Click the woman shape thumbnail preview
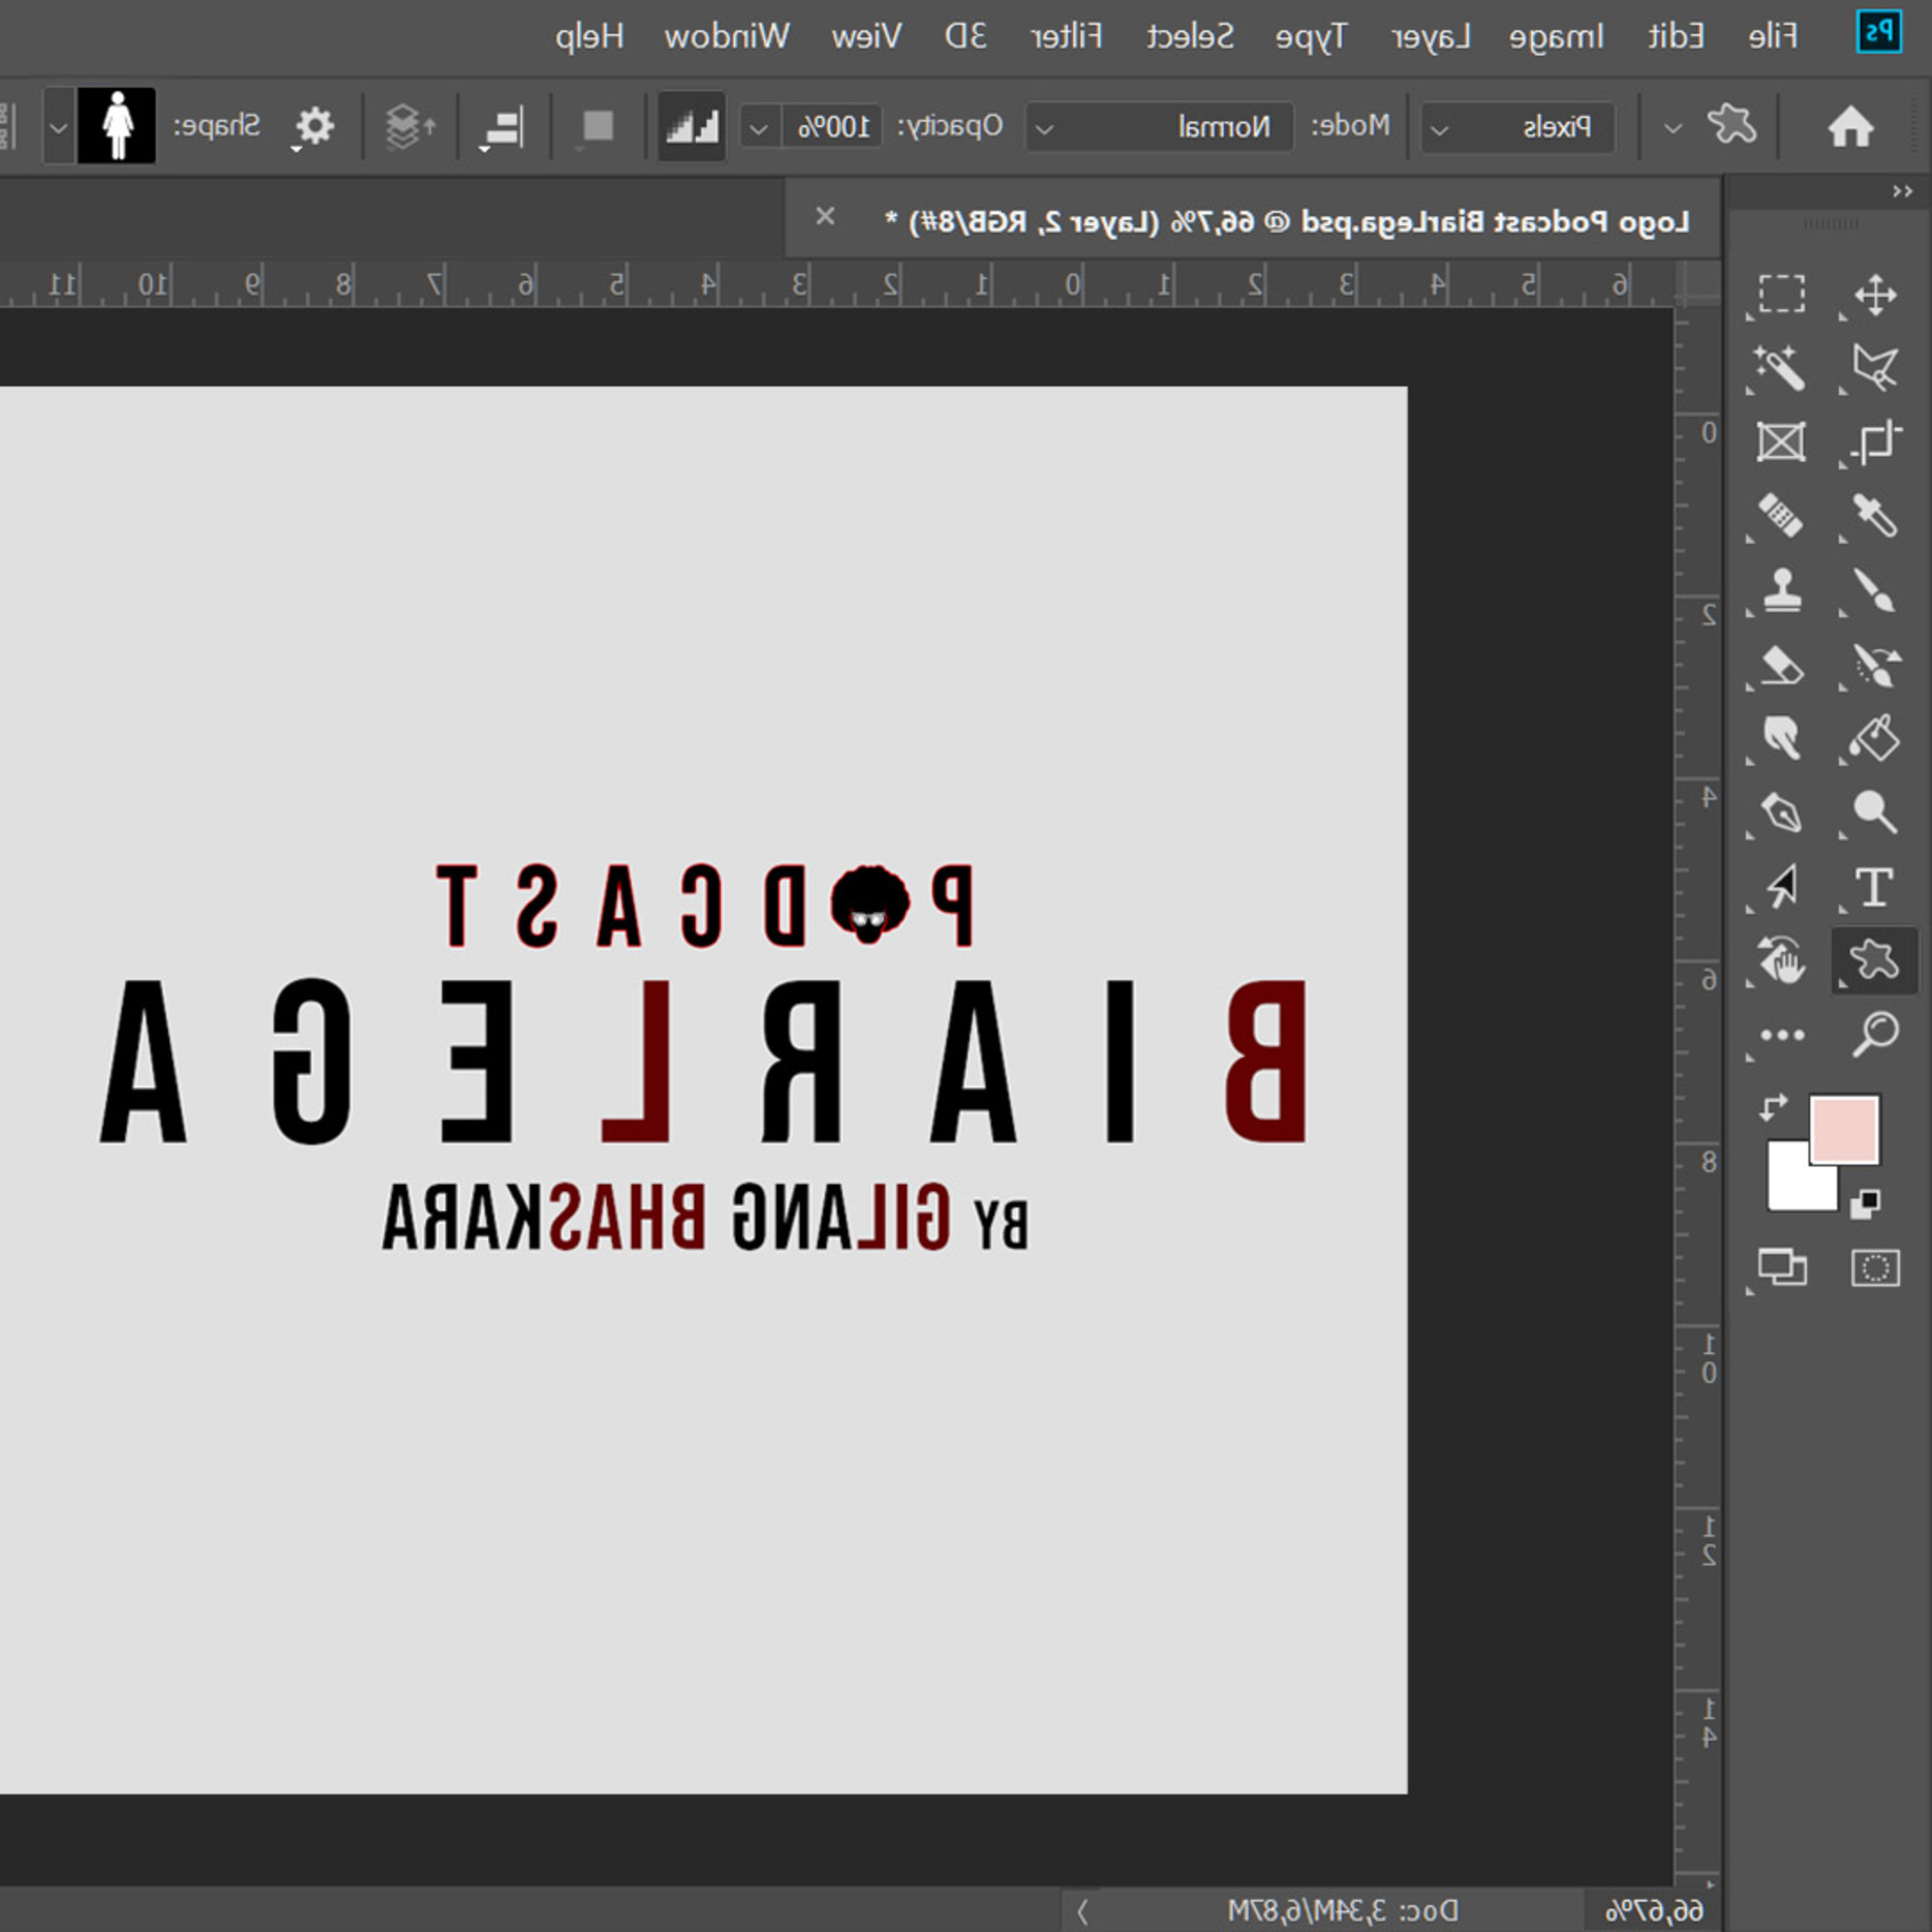Screen dimensions: 1932x1932 (117, 126)
